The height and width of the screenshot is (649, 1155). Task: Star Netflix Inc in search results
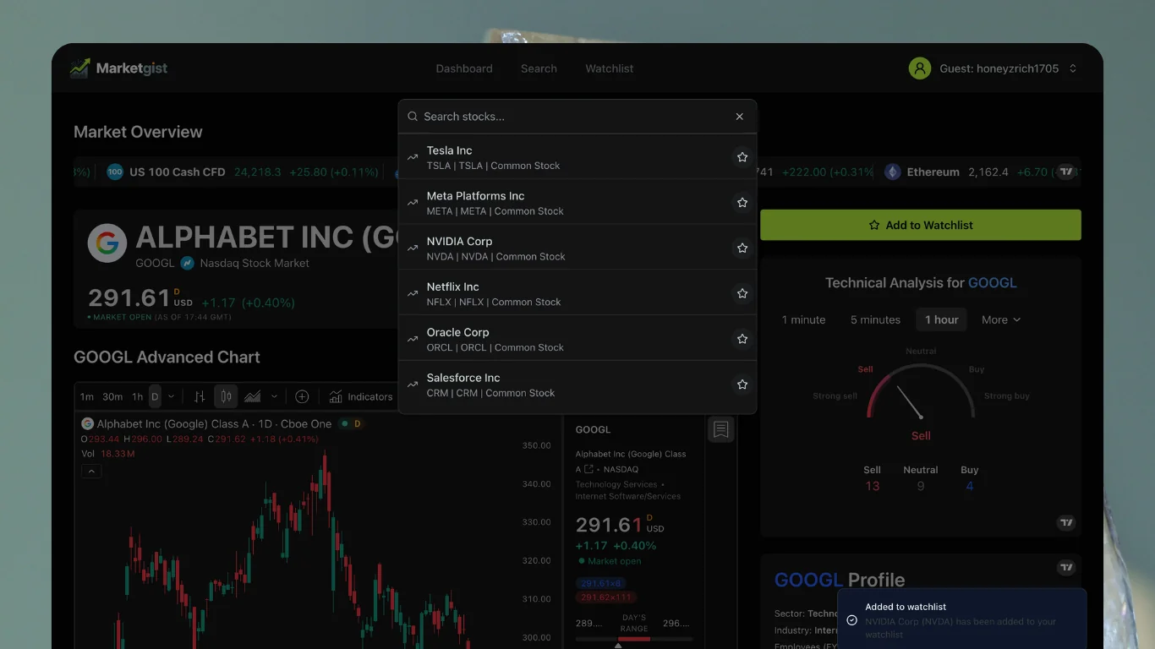click(742, 294)
